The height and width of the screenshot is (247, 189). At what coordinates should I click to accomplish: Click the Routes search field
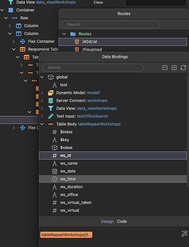[x=111, y=25]
